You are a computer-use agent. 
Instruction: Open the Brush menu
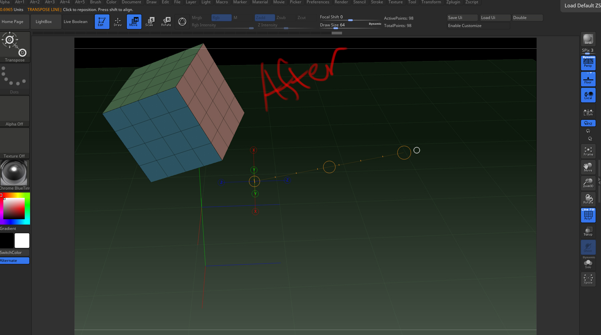pos(95,2)
